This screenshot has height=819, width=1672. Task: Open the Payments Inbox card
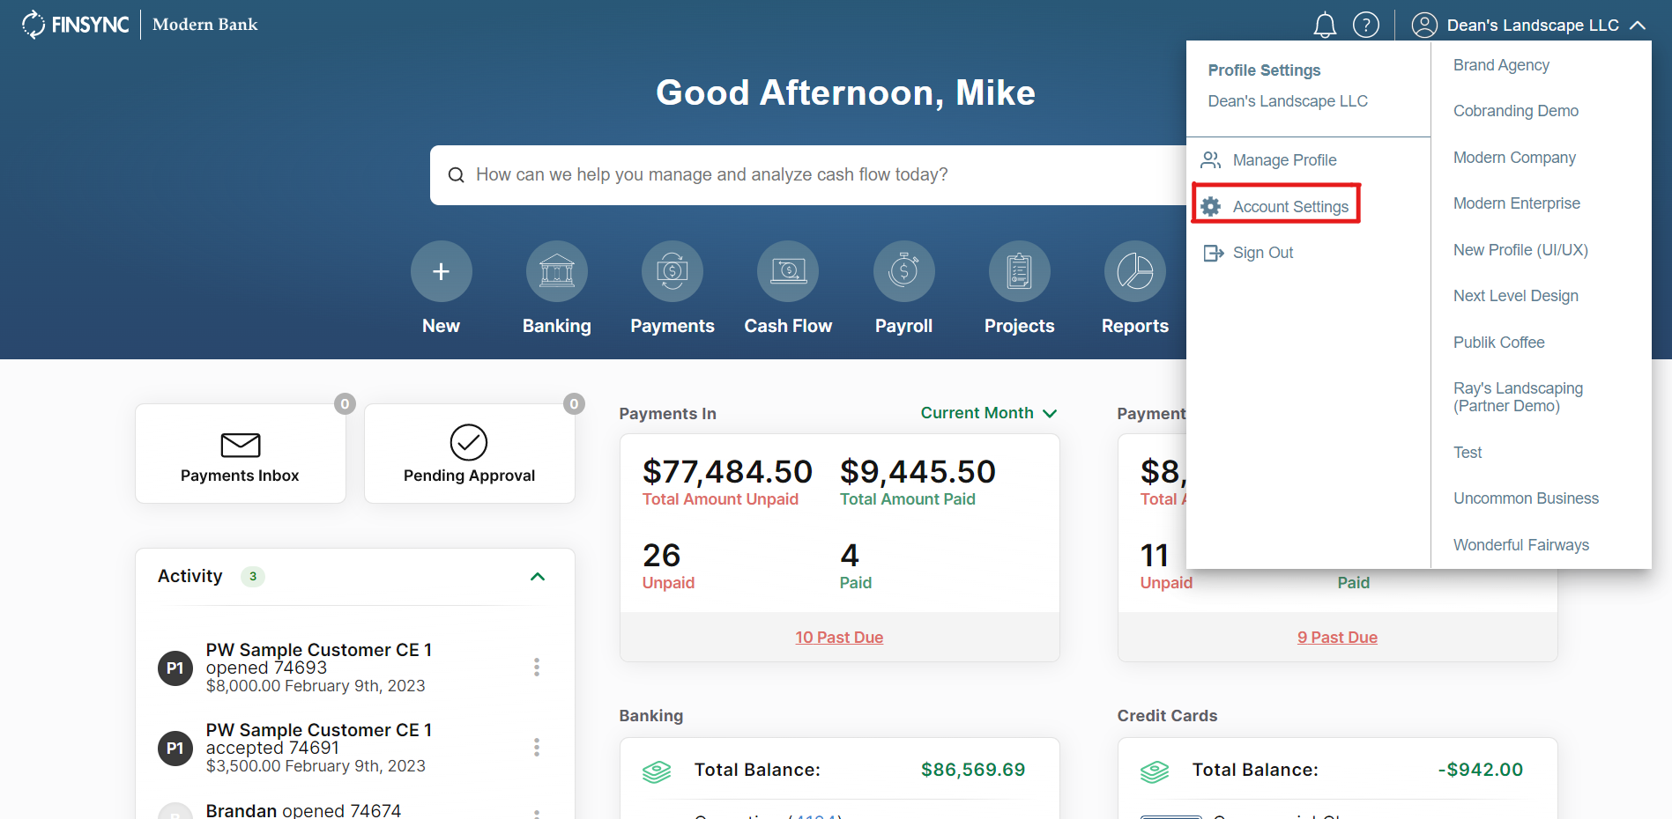pos(240,454)
